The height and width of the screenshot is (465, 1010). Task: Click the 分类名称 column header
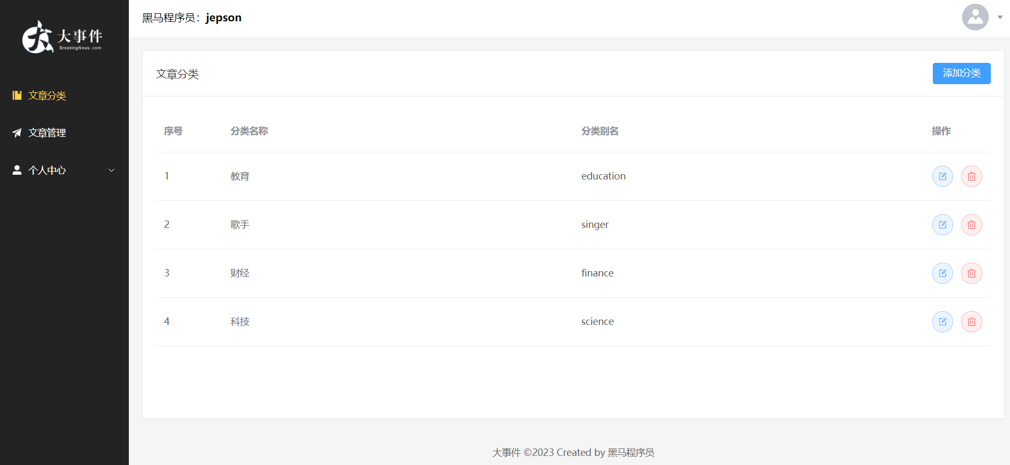[249, 131]
